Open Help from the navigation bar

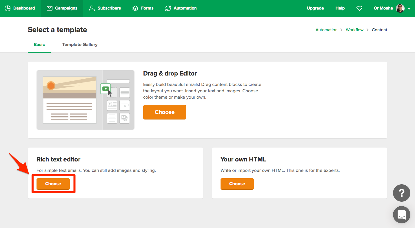point(340,8)
